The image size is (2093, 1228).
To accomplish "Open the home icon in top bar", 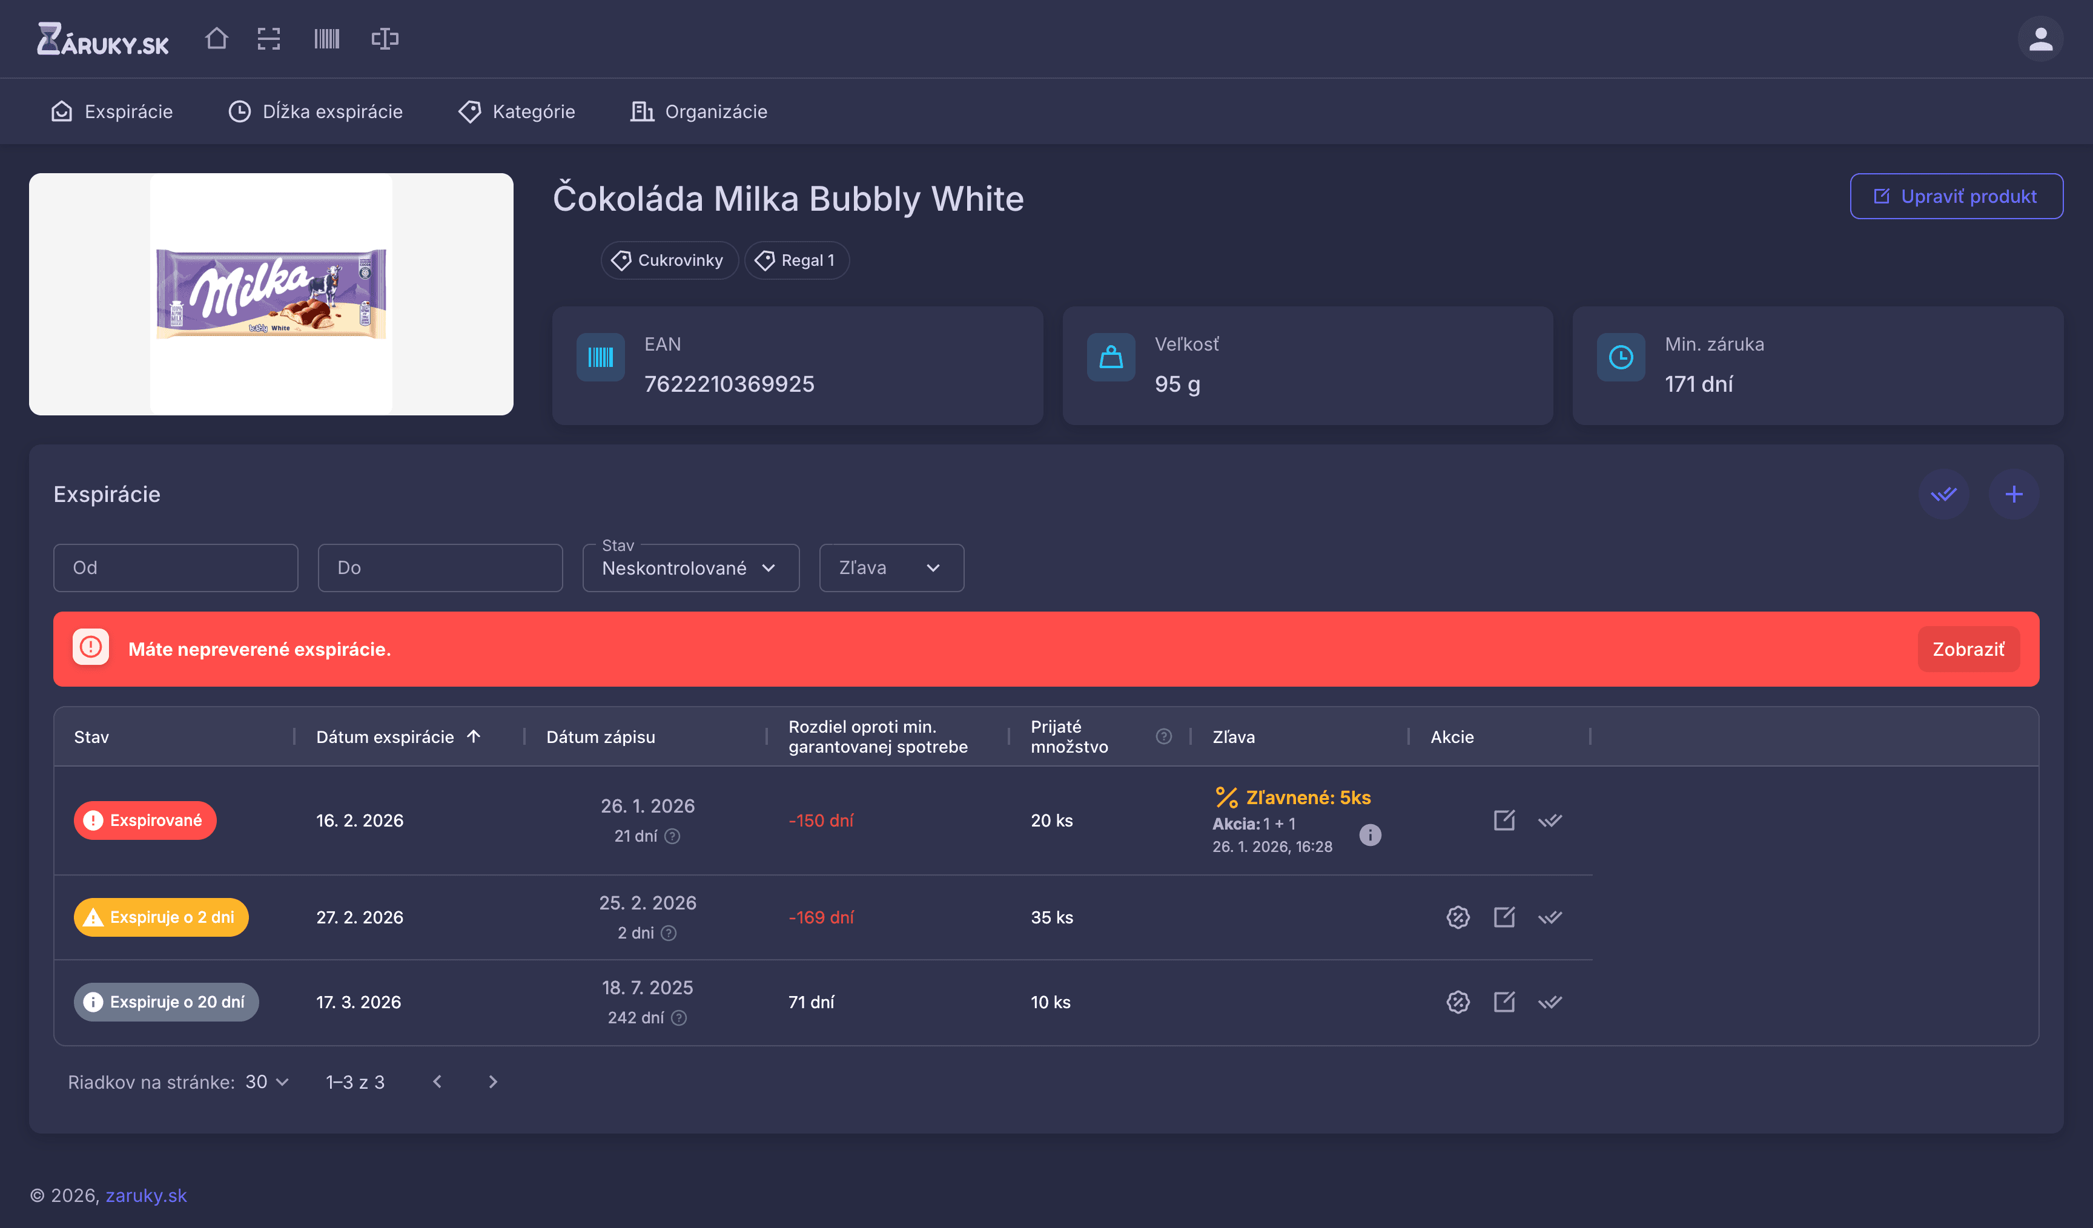I will click(217, 38).
